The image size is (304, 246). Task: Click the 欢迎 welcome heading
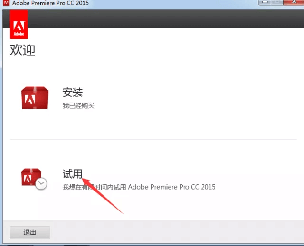(x=22, y=50)
